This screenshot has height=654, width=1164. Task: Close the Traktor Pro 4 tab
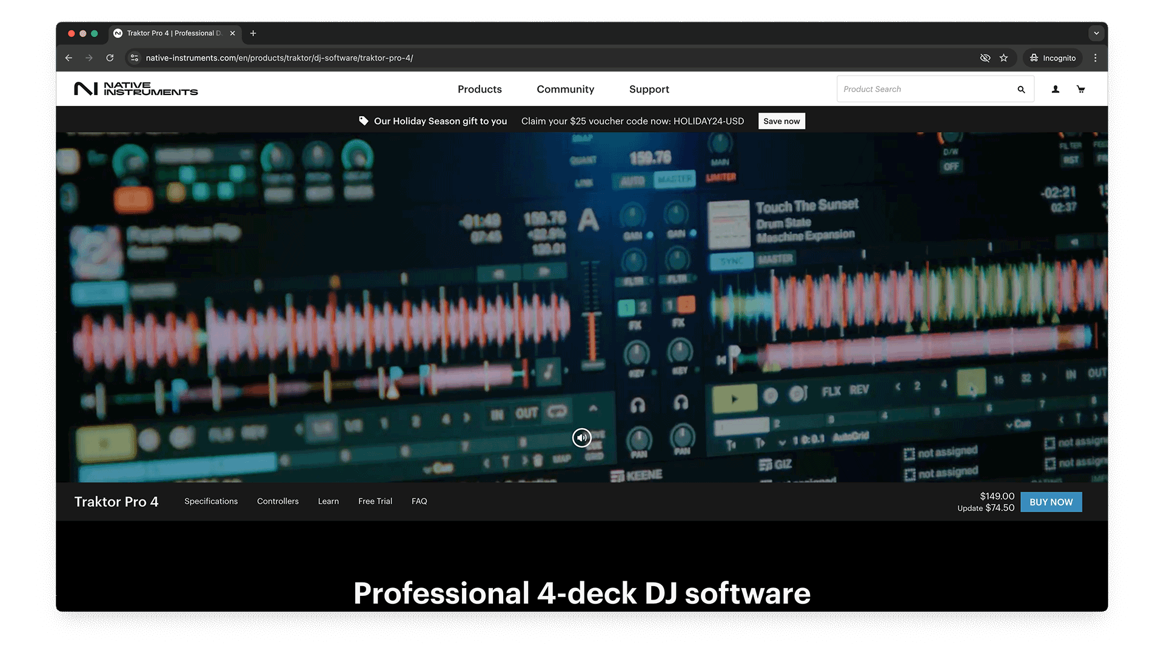click(x=232, y=33)
